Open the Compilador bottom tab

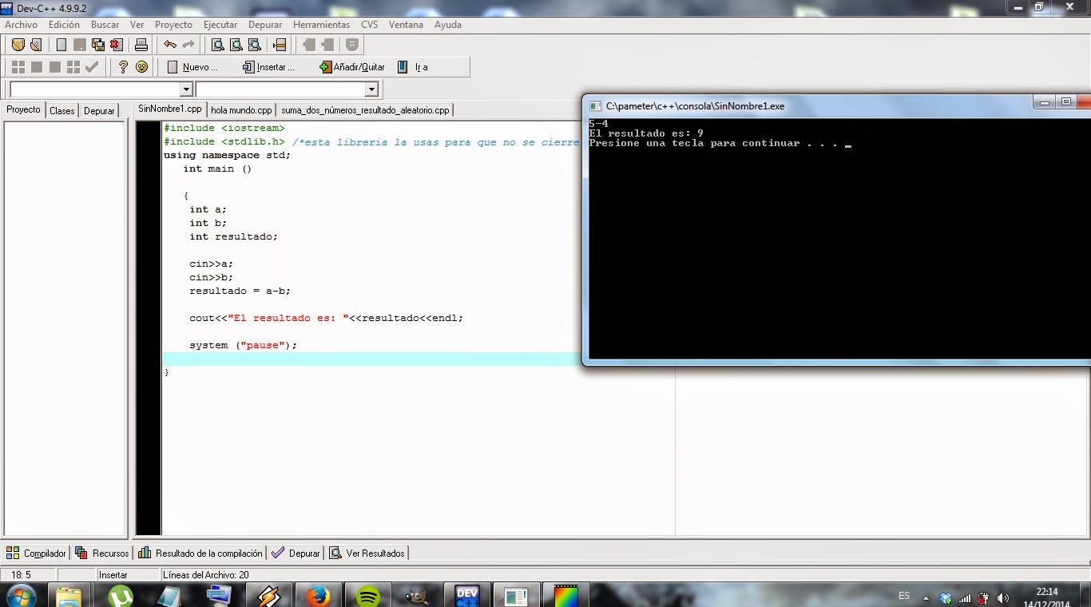pos(37,553)
